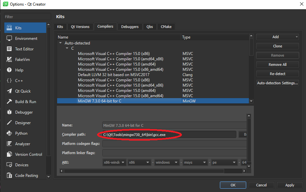Click the details panel horizontal scrollbar thumb
The width and height of the screenshot is (306, 192).
[x=144, y=171]
